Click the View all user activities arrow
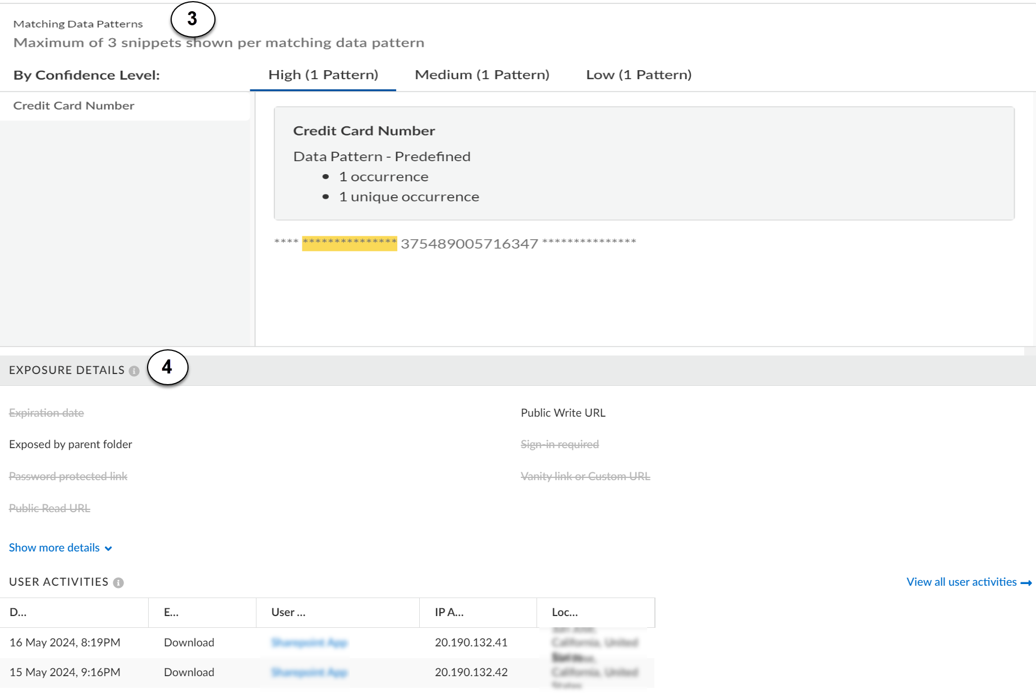Screen dimensions: 1036x693 click(1026, 582)
